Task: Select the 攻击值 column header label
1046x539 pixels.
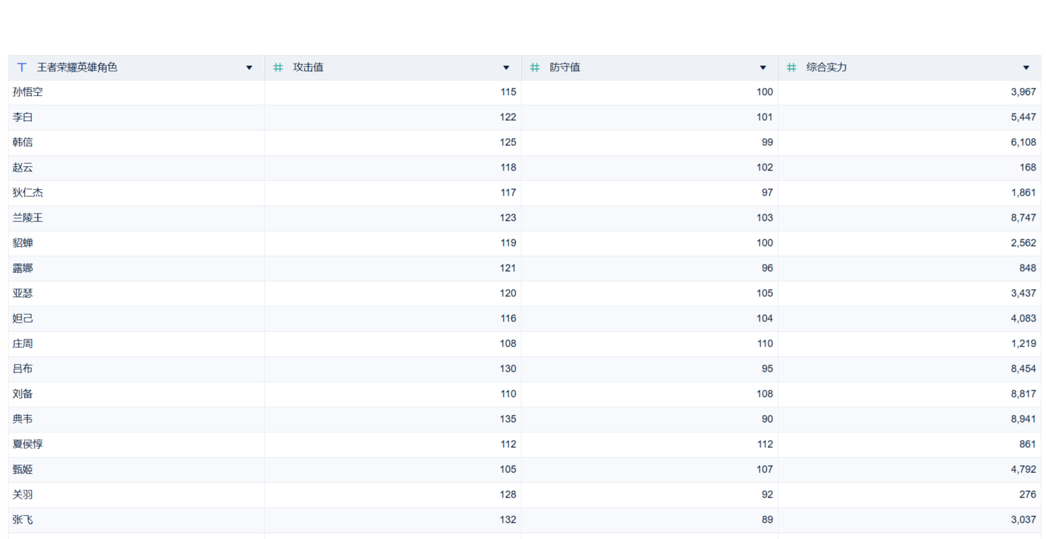Action: 308,67
